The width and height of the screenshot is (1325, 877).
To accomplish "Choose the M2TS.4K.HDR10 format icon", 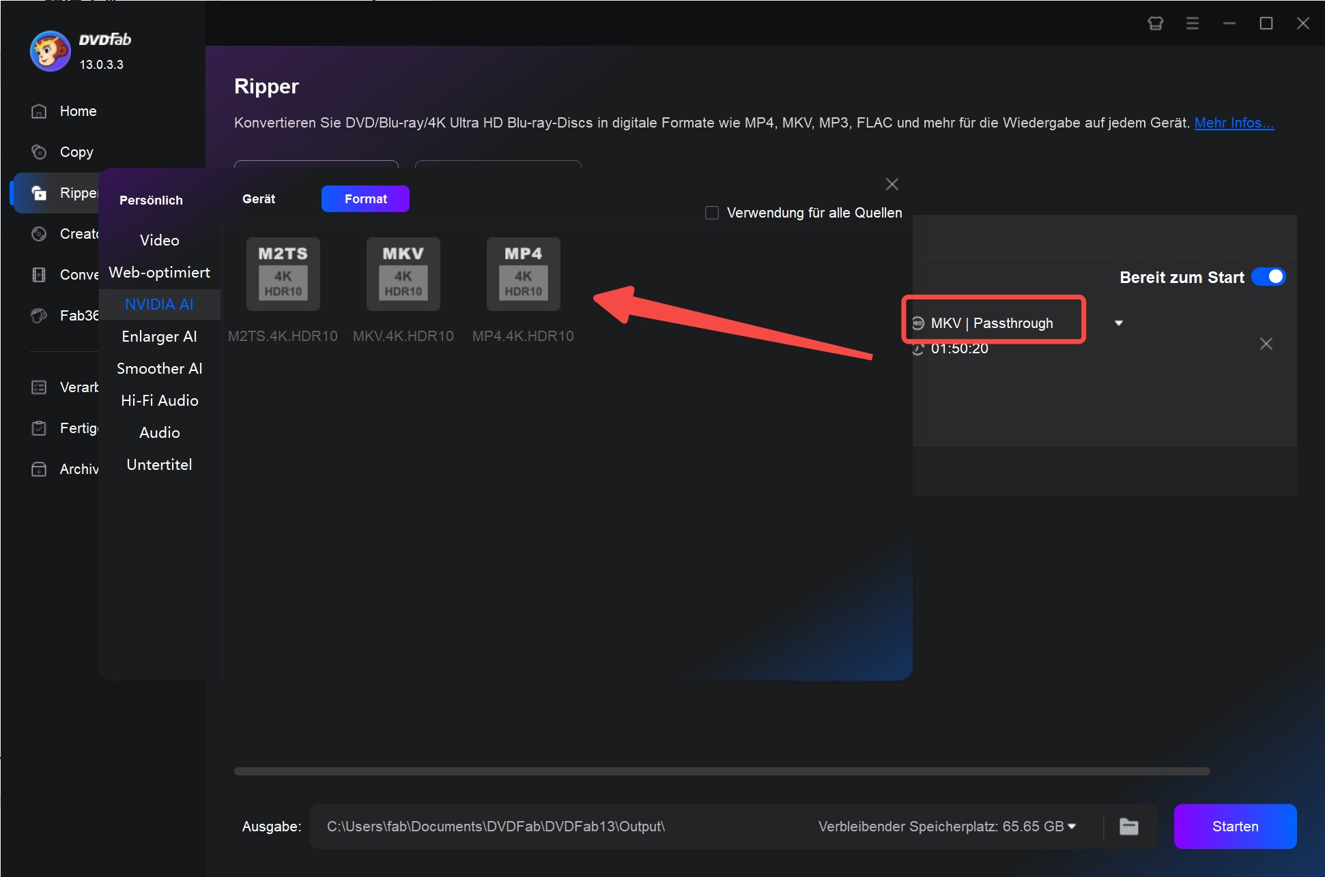I will pyautogui.click(x=283, y=274).
